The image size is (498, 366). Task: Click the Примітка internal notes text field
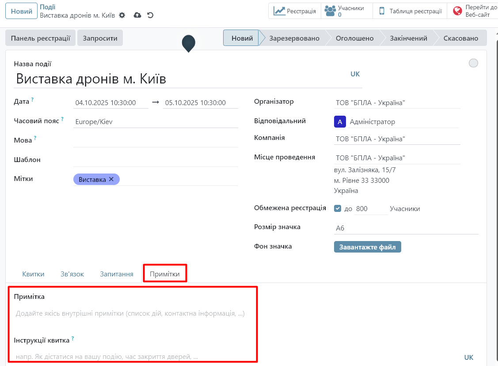[130, 314]
